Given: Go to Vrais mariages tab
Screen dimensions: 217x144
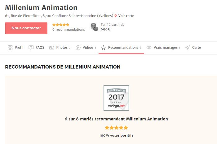Looking at the screenshot, I should click(x=166, y=48).
